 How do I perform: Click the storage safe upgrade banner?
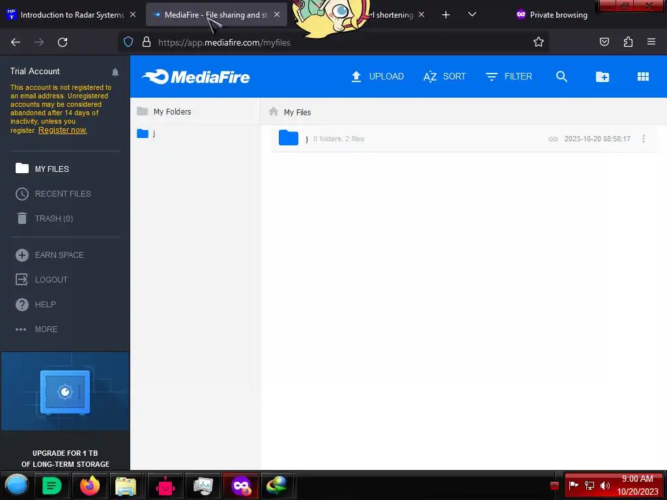pos(65,391)
